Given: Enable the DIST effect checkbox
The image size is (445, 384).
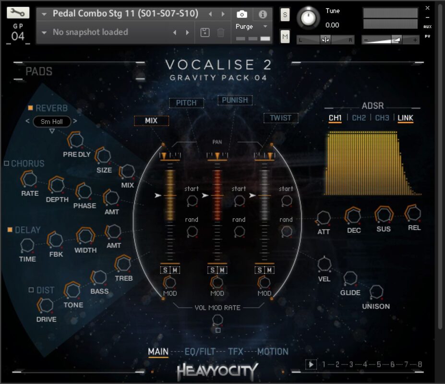Looking at the screenshot, I should pyautogui.click(x=31, y=290).
